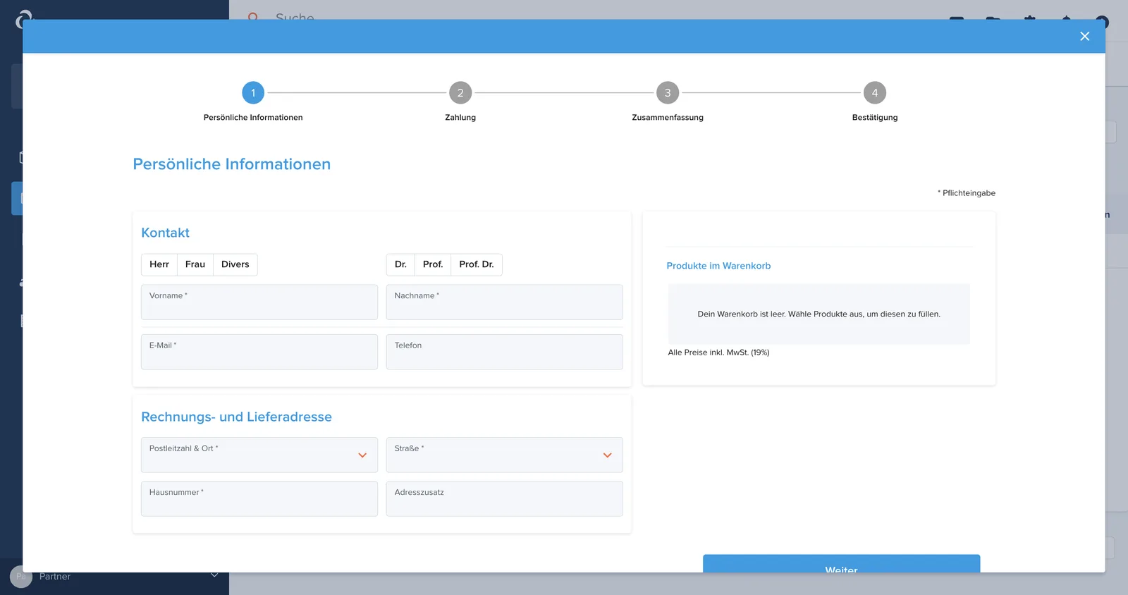Click the empty cart message text
The width and height of the screenshot is (1128, 595).
pos(819,314)
